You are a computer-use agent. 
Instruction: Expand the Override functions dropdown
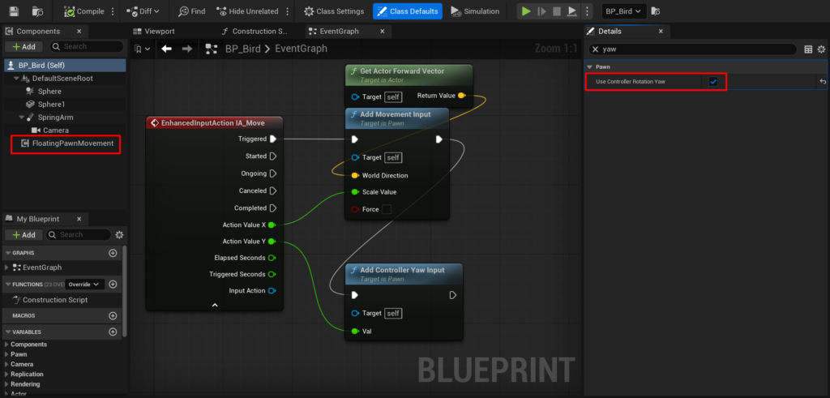tap(86, 285)
